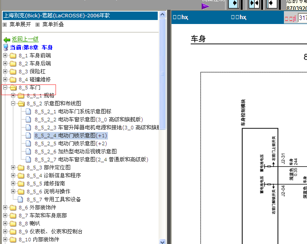The image size is (307, 244).
Task: Click page icon of 8_5_2_1 电动车门系统示意图标
Action: click(28, 112)
